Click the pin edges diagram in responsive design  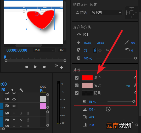tap(132, 13)
